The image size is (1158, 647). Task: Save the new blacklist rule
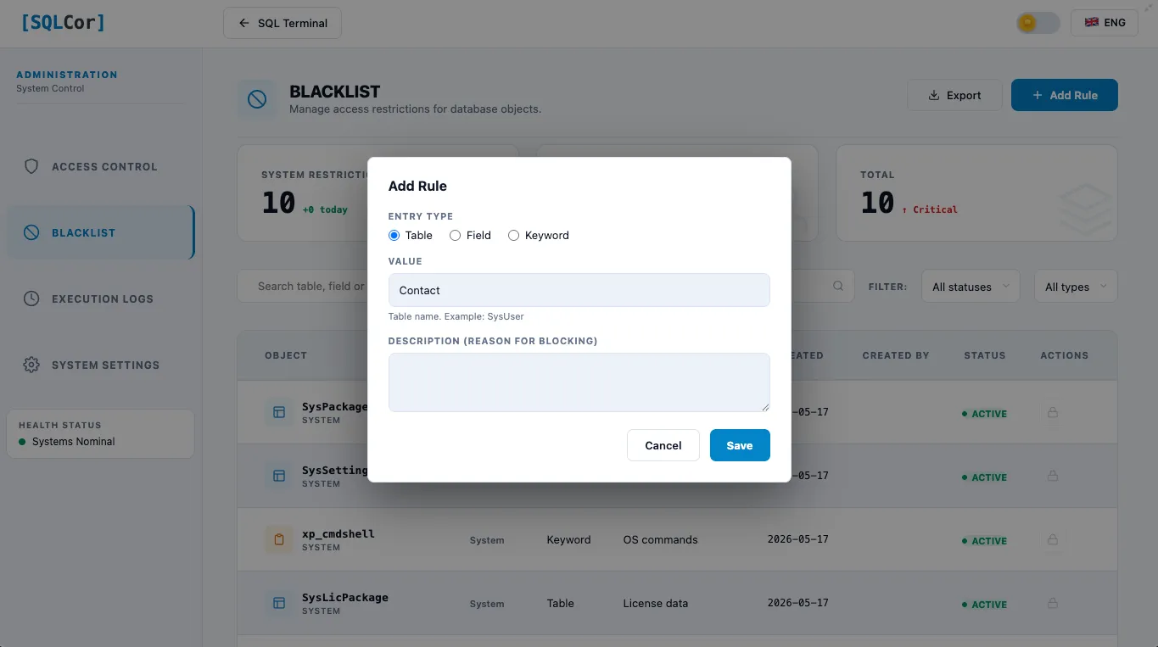tap(740, 445)
